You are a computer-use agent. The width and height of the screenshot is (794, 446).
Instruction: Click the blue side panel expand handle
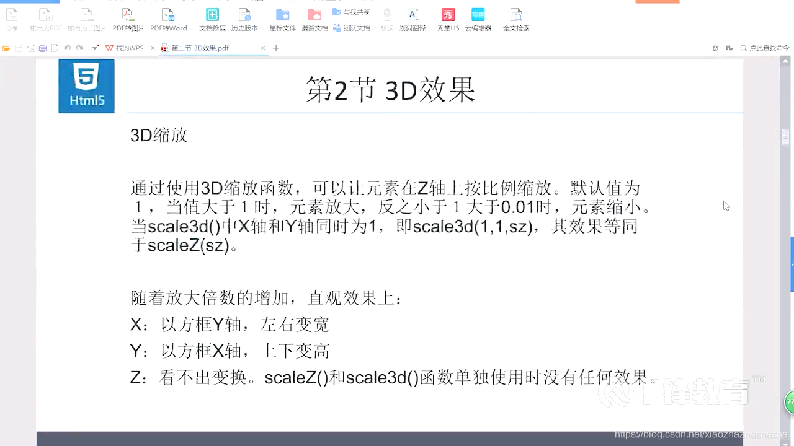tap(792, 264)
